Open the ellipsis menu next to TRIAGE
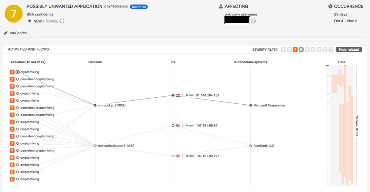This screenshot has height=192, width=370. point(62,21)
